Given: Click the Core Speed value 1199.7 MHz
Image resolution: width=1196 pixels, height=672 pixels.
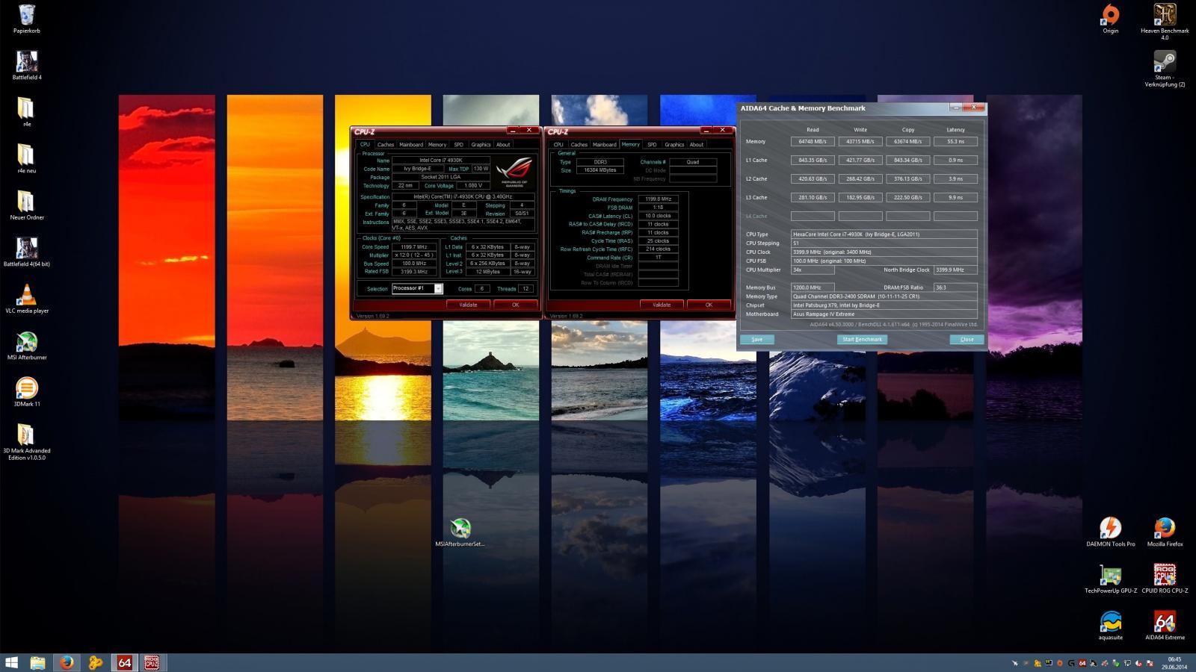Looking at the screenshot, I should (414, 247).
